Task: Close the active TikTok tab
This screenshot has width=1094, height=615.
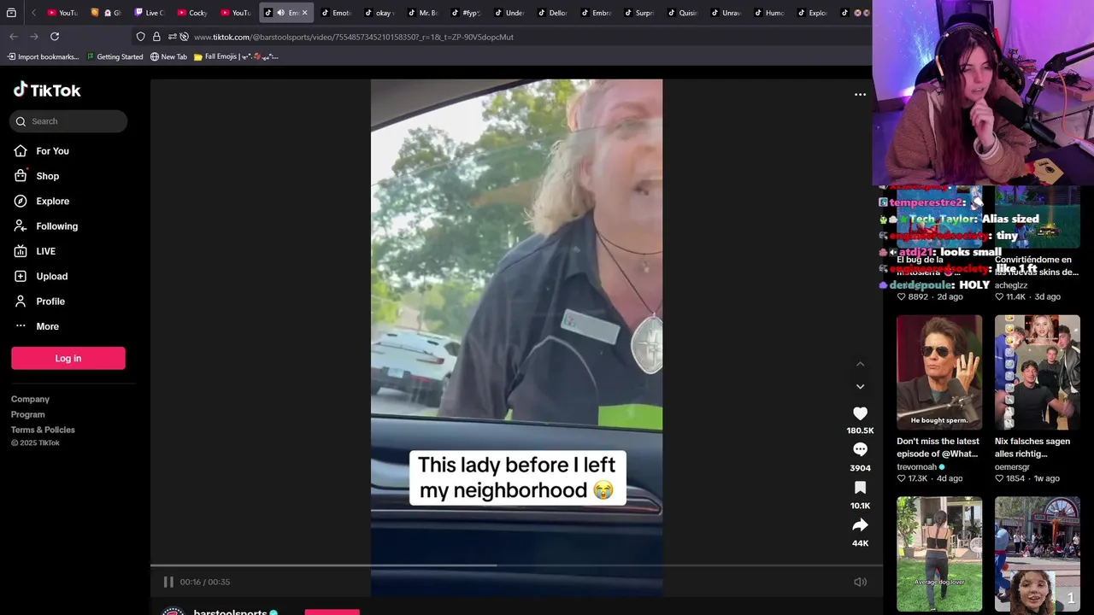Action: click(304, 13)
